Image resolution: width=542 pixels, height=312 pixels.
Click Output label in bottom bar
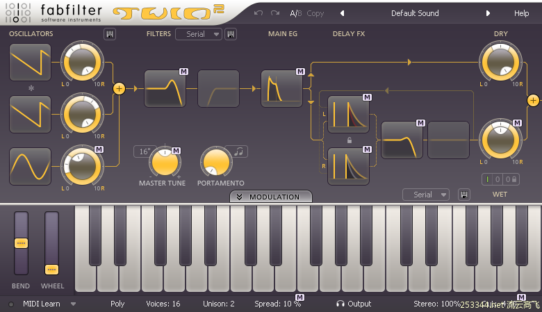359,304
